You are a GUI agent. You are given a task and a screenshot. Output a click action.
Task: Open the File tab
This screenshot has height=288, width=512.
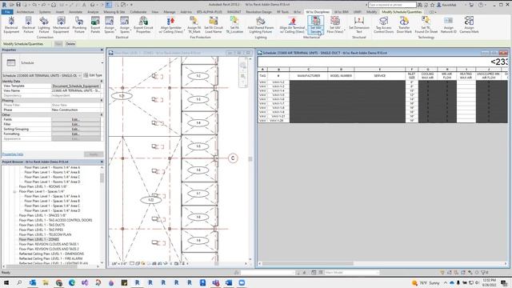tap(7, 12)
